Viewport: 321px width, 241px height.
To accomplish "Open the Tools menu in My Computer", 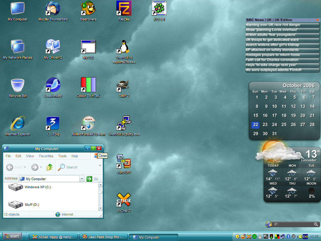I will point(62,156).
